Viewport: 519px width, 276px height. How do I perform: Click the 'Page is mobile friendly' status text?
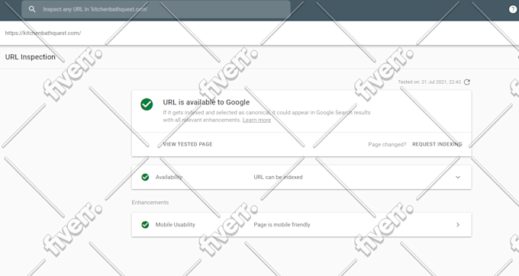click(x=282, y=225)
